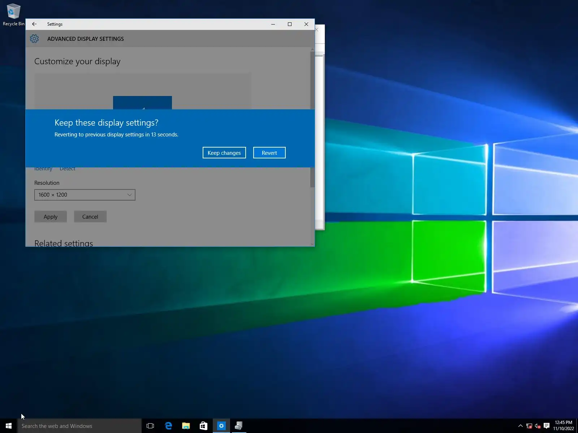Click the Advanced Display Settings gear icon
Viewport: 578px width, 433px height.
point(34,39)
